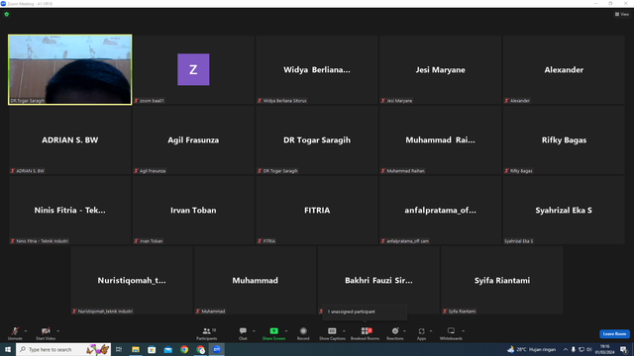Expand audio options arrow next to Unmute
Screen dimensions: 634x356
(26, 331)
